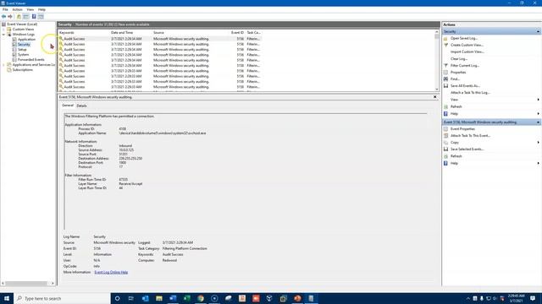Screen dimensions: 542x304
Task: Click Attach Task To This Event
Action: (470, 136)
